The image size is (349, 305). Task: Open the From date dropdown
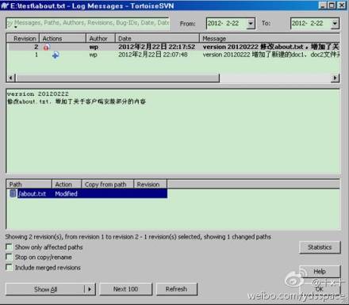point(251,23)
